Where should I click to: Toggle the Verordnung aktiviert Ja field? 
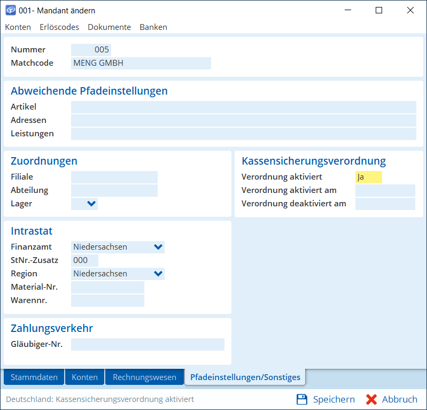pyautogui.click(x=368, y=177)
